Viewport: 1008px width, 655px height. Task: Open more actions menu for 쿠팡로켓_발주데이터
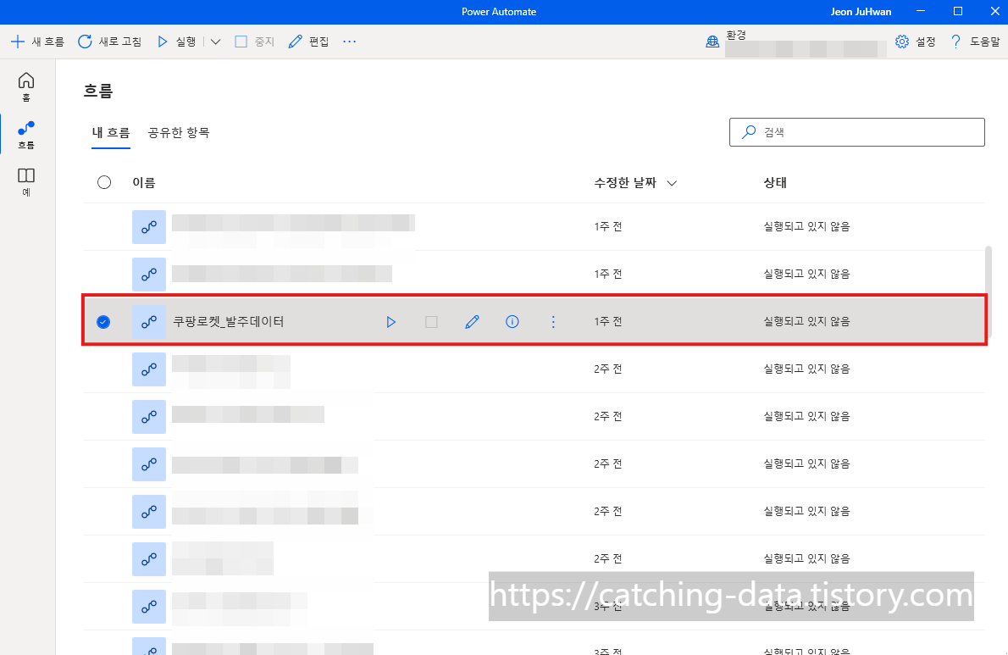553,322
